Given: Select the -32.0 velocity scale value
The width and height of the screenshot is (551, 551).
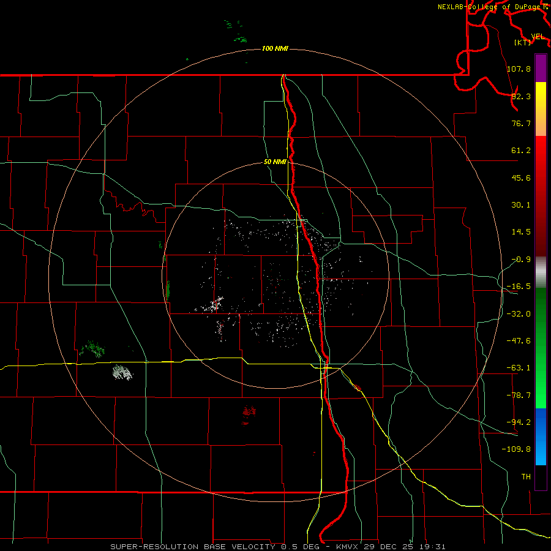Looking at the screenshot, I should click(x=519, y=314).
